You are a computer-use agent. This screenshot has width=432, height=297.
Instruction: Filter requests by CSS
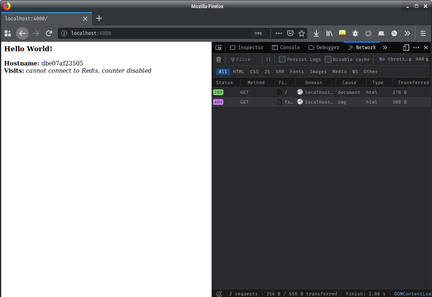254,72
